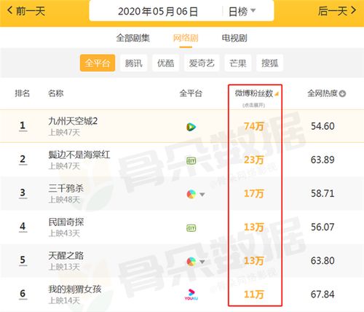The image size is (364, 312).
Task: Expand platform list arrow for 三千鸦杀
Action: pyautogui.click(x=202, y=195)
